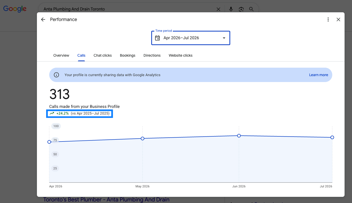Clear the search box with the X icon
Screen dimensions: 352x203
coord(218,9)
